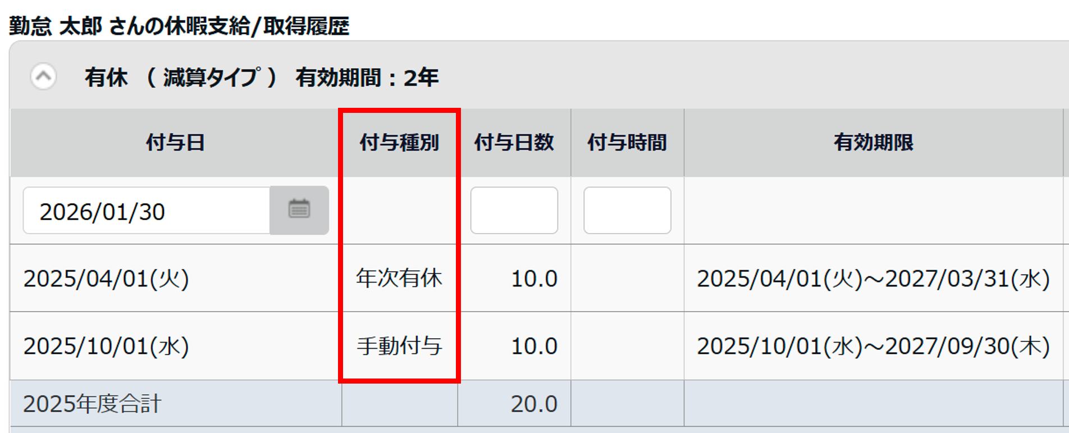Collapse the 有休 section with chevron
The width and height of the screenshot is (1069, 433).
point(43,76)
